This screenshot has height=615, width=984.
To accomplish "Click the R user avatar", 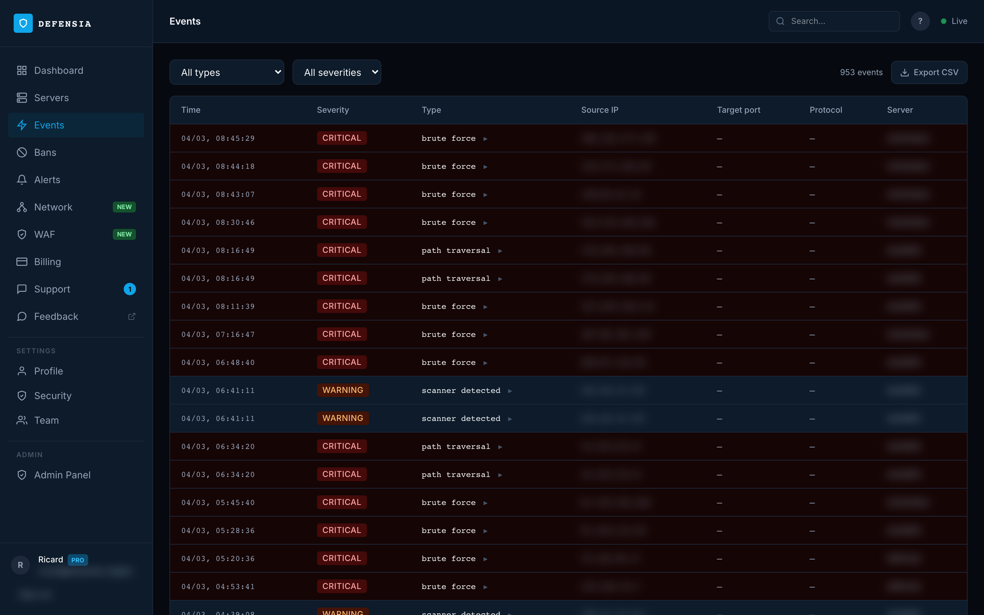I will coord(20,565).
